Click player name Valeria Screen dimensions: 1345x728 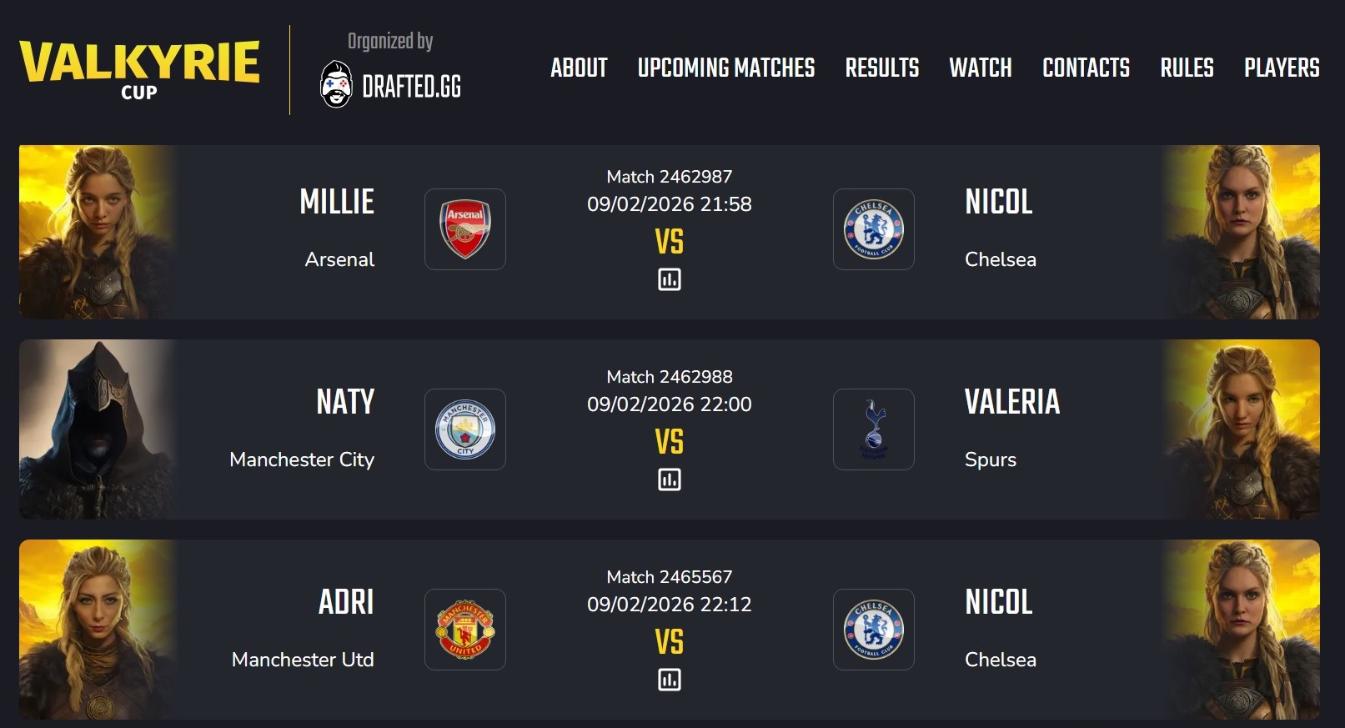click(1012, 402)
